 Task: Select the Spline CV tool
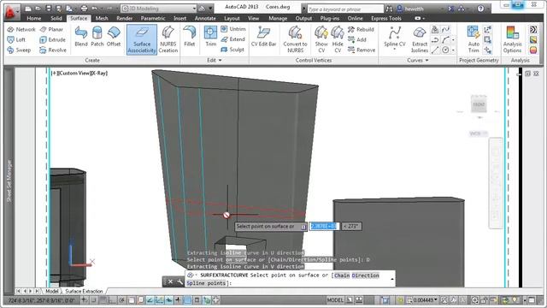(395, 36)
